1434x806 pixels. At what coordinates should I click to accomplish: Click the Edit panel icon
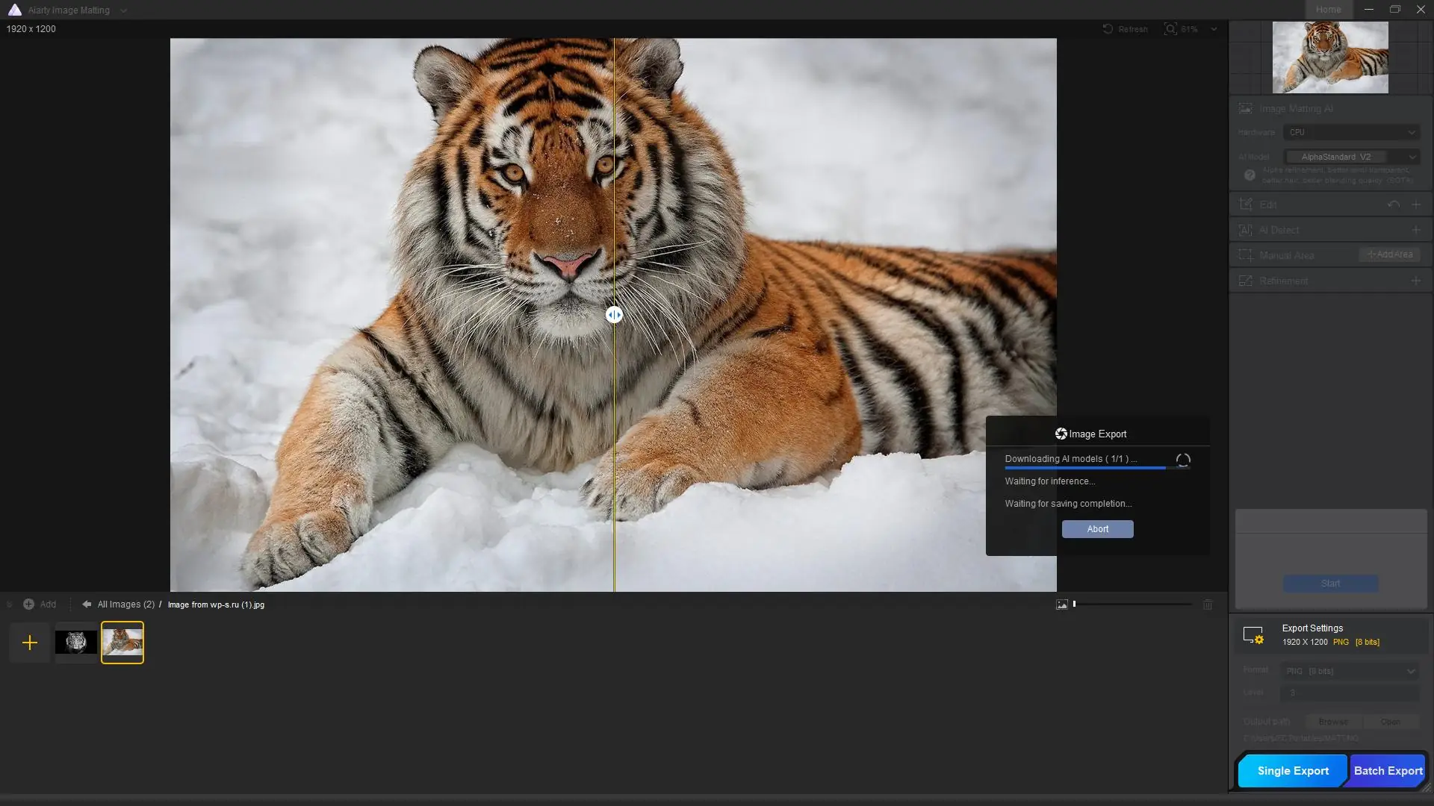point(1246,204)
